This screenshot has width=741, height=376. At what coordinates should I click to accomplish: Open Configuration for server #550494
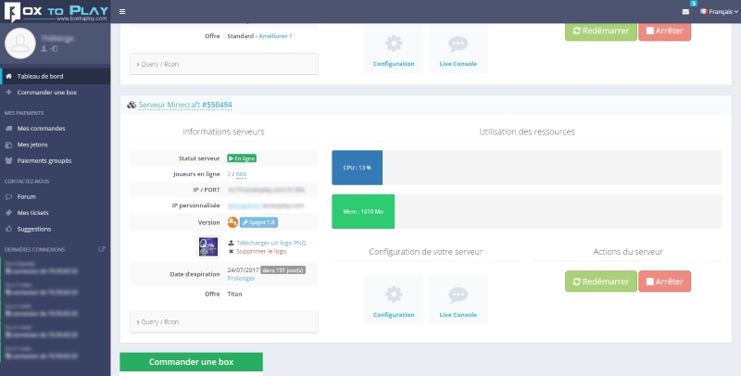pyautogui.click(x=394, y=300)
